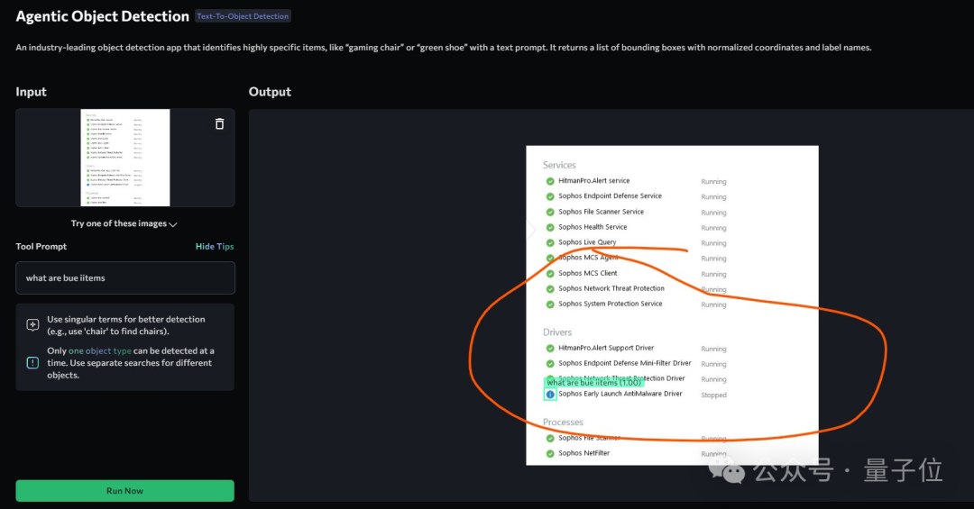Click the exclamation alert icon in tips box
This screenshot has height=509, width=974.
point(32,363)
